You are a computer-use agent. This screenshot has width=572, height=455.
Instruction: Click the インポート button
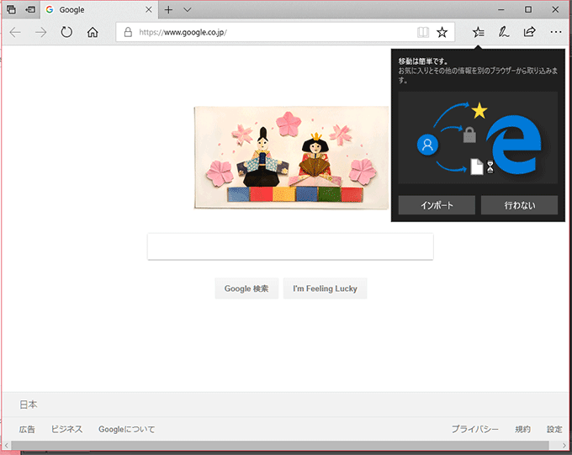click(x=437, y=205)
